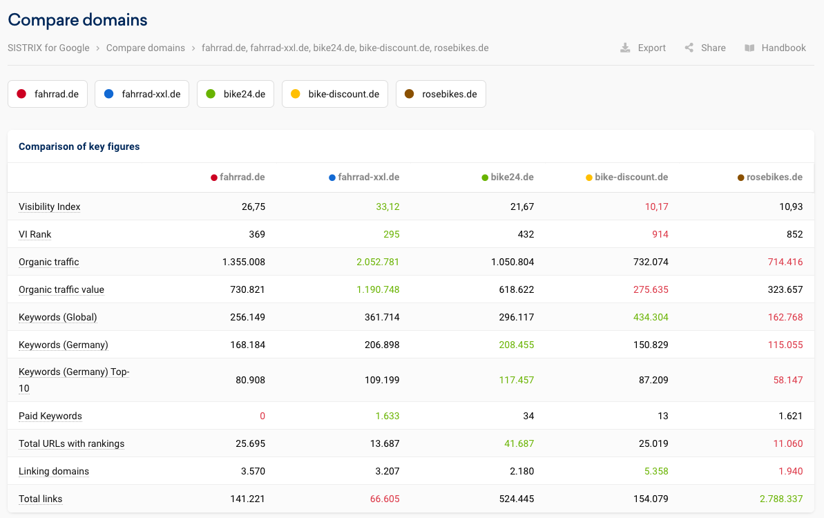Viewport: 824px width, 518px height.
Task: Click the bike24.de table column header
Action: click(508, 177)
